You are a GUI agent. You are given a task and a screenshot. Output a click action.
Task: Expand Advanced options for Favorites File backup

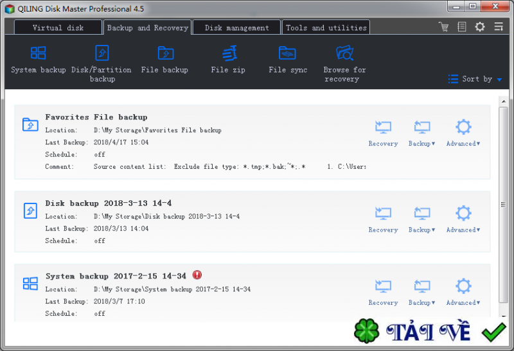[463, 133]
